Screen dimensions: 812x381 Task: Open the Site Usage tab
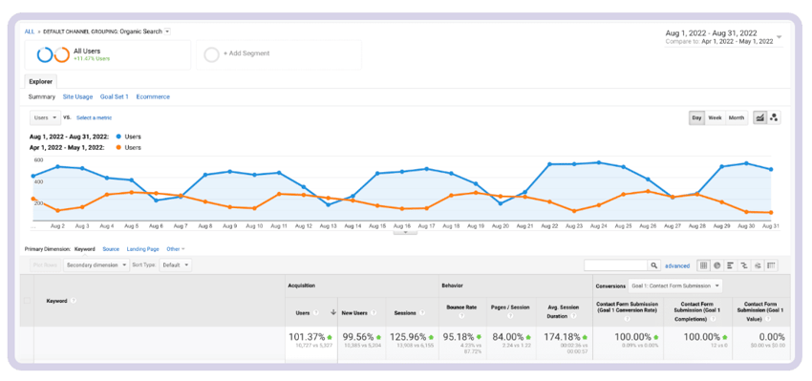coord(77,96)
